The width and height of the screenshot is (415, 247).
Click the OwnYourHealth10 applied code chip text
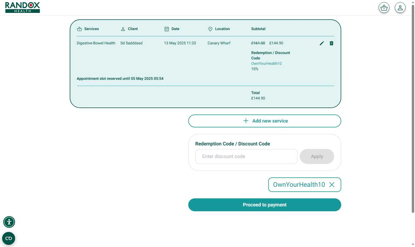[x=299, y=185]
